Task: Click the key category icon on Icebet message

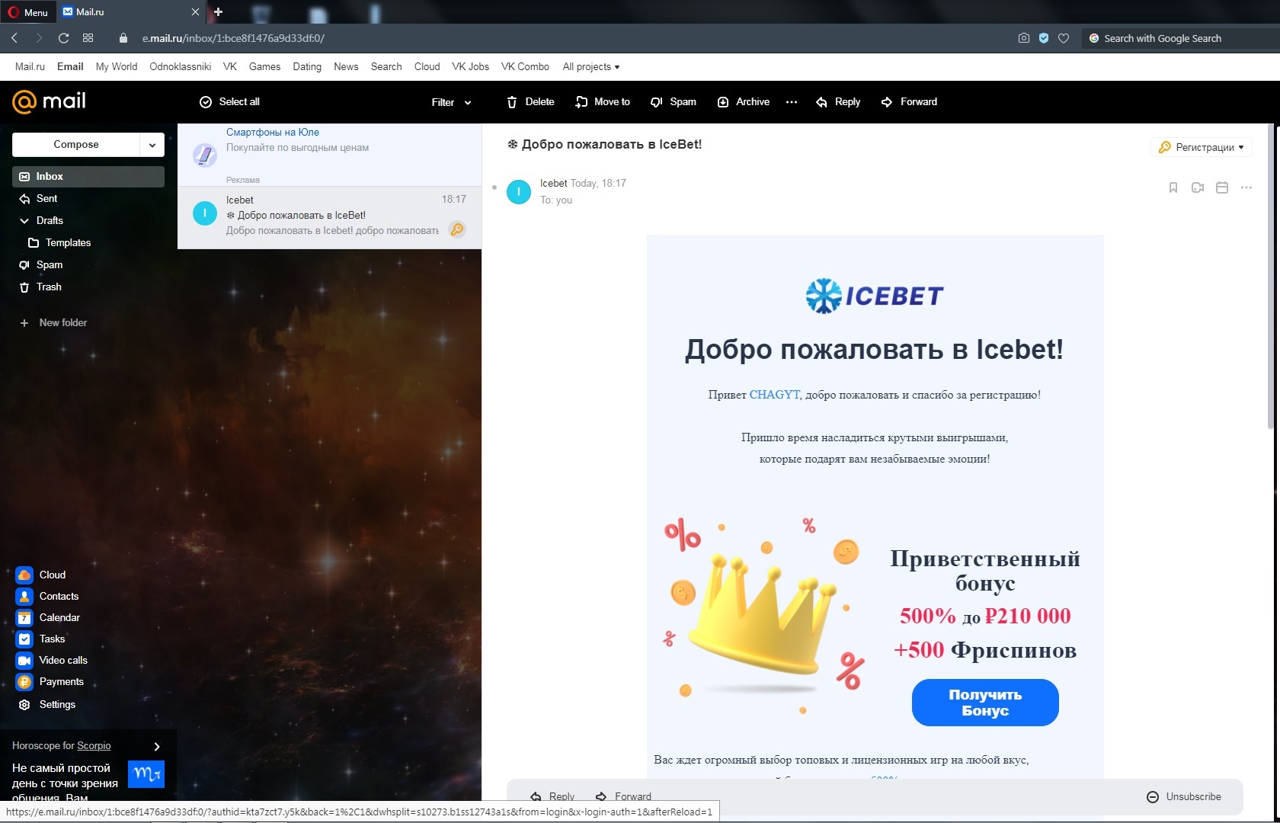Action: 457,229
